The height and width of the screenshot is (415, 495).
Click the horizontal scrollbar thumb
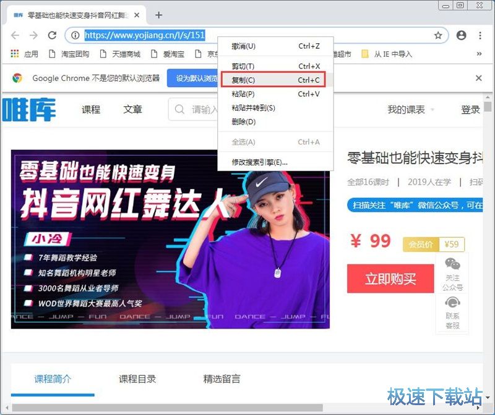[x=167, y=408]
